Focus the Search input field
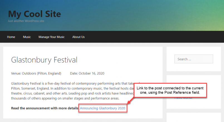 [x=194, y=59]
